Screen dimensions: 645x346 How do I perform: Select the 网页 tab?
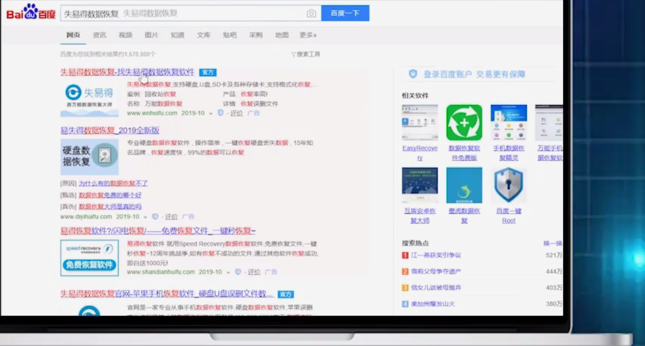click(x=73, y=35)
